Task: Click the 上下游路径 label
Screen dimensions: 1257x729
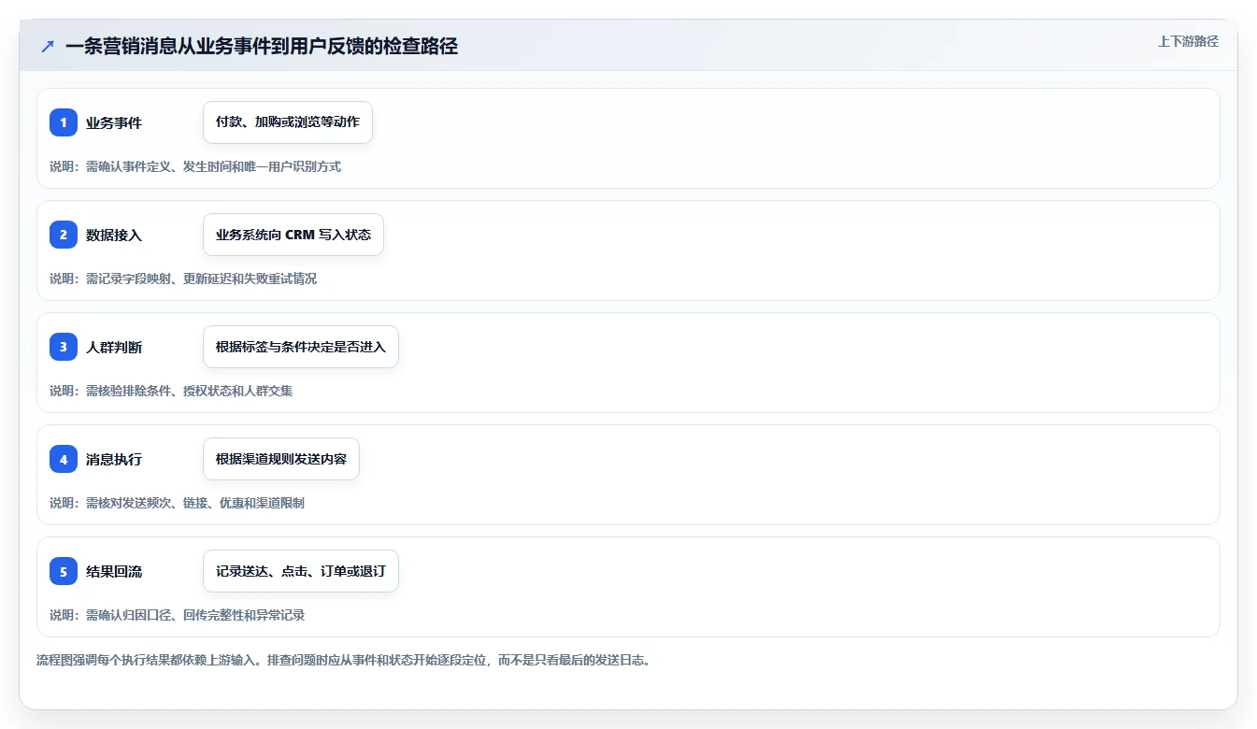Action: pyautogui.click(x=1188, y=41)
